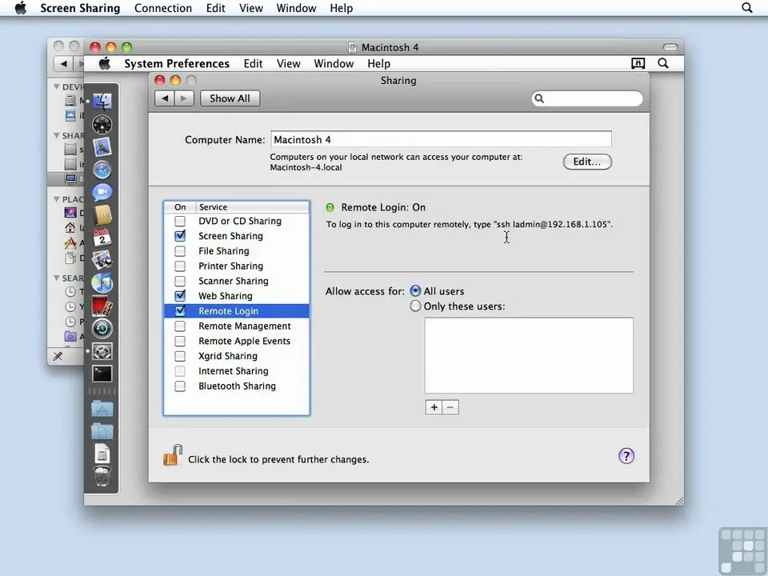Tick the Xgrid Sharing checkbox
Viewport: 768px width, 576px height.
(180, 356)
